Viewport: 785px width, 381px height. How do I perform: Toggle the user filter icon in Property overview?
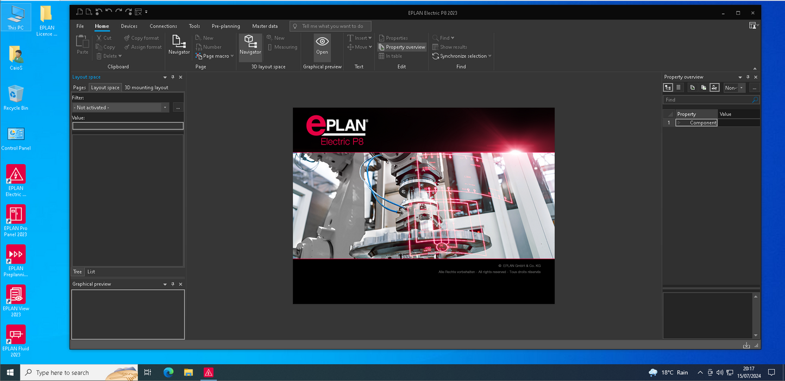click(714, 88)
